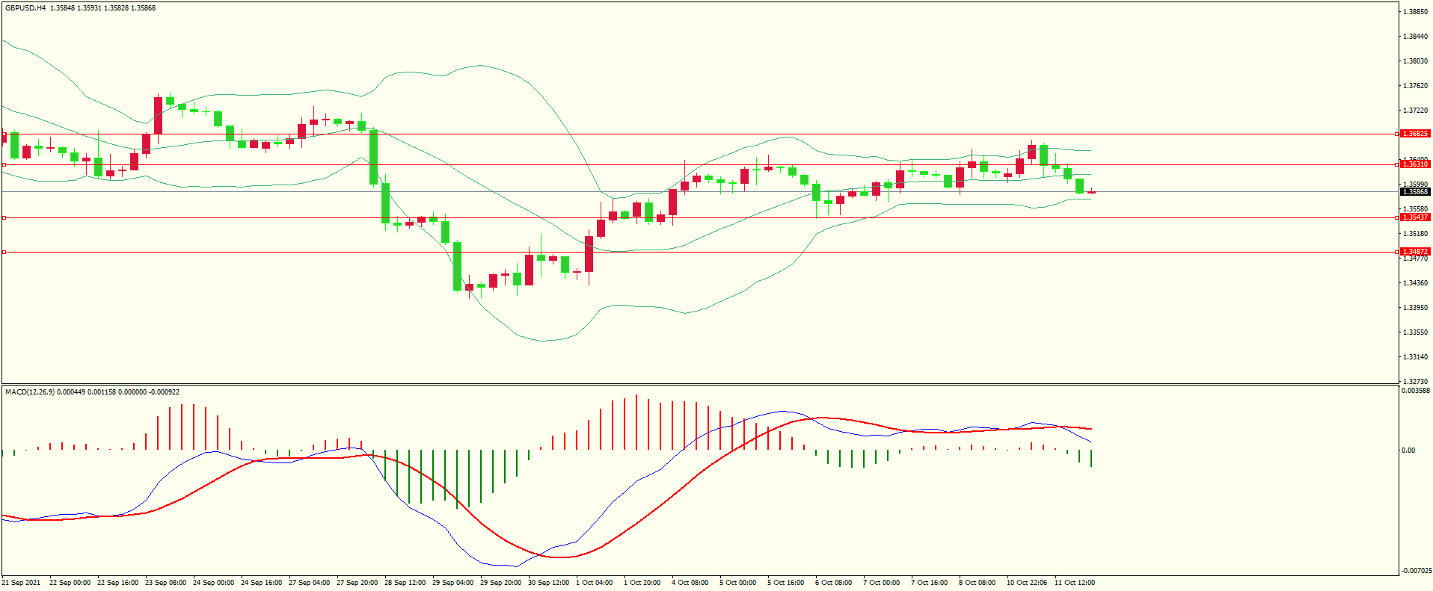Select the MACD(12,26,9) indicator label
The image size is (1433, 591).
point(29,392)
